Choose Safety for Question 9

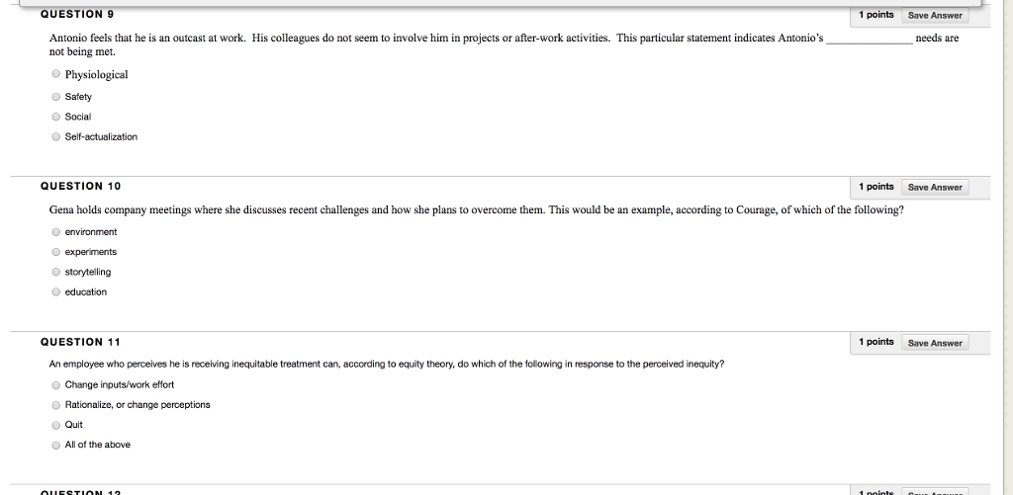point(55,97)
